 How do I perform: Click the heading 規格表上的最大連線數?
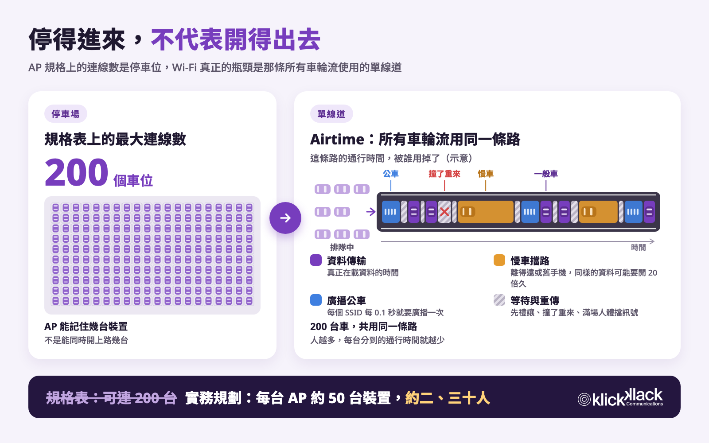(115, 139)
